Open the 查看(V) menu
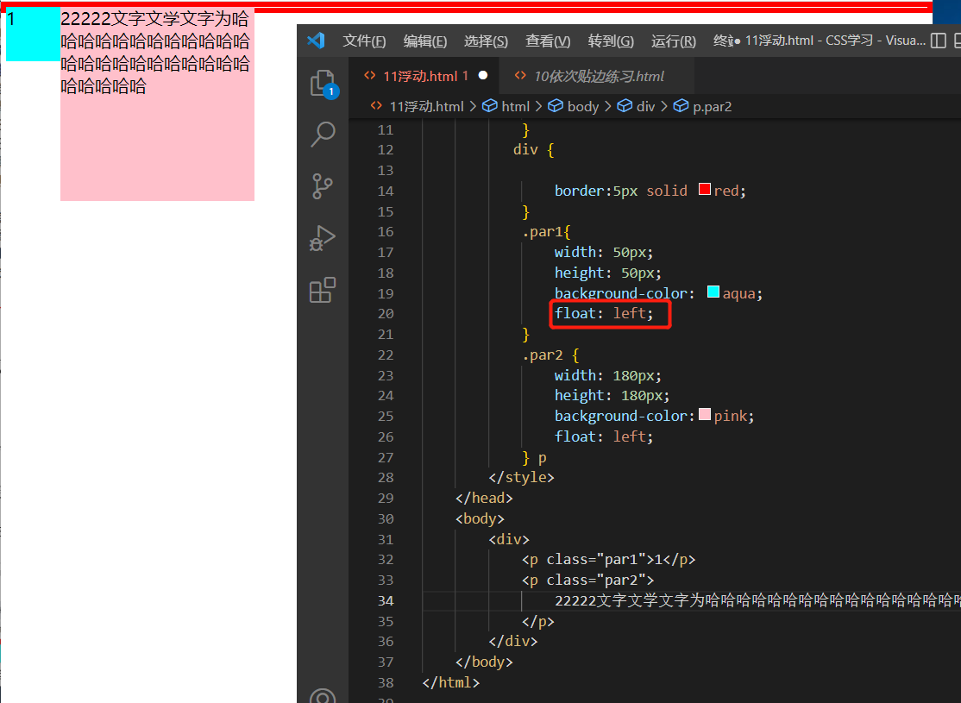 point(548,41)
